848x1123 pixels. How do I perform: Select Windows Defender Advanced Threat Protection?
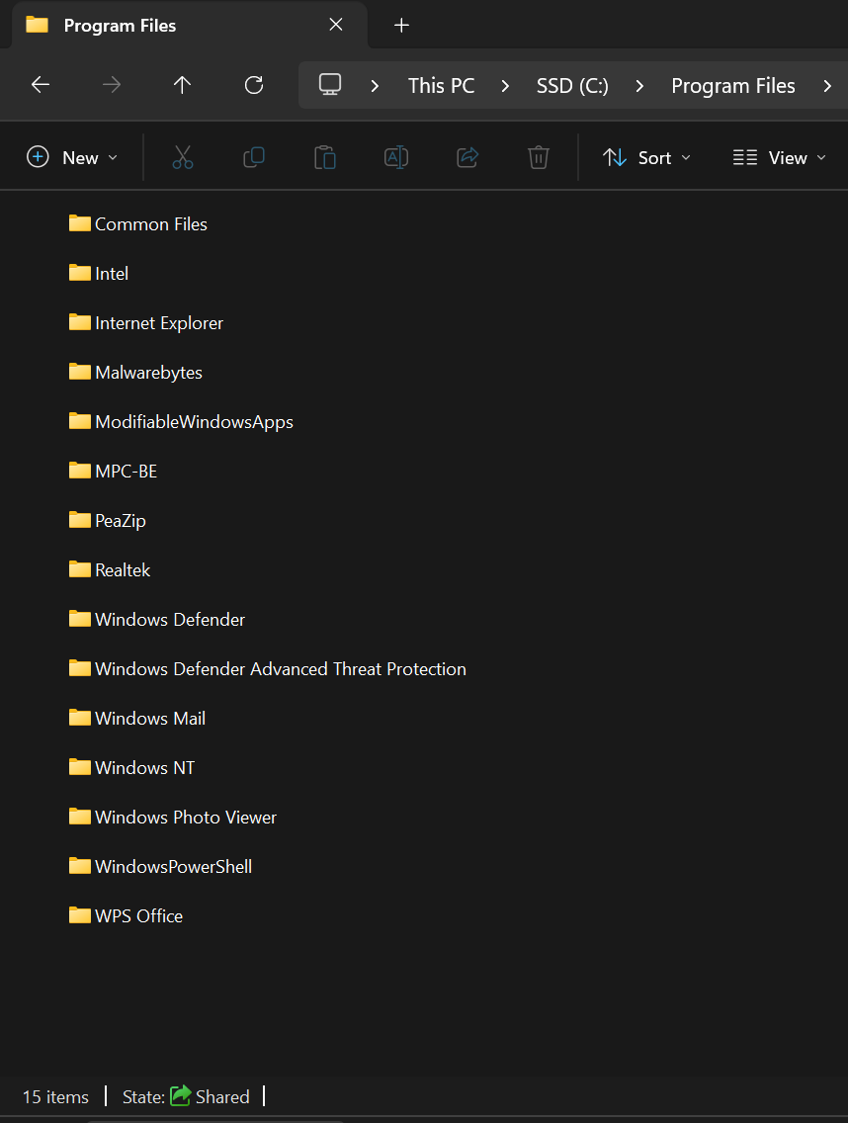coord(281,669)
